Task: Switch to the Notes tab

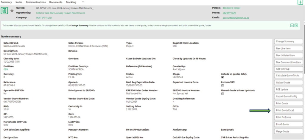Action: [19, 2]
